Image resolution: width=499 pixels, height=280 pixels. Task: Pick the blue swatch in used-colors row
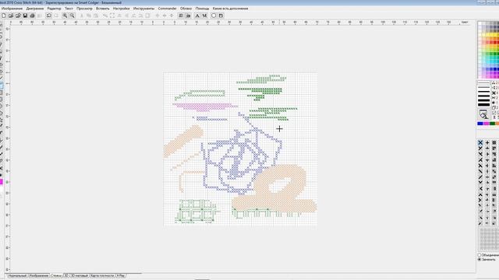click(x=480, y=124)
